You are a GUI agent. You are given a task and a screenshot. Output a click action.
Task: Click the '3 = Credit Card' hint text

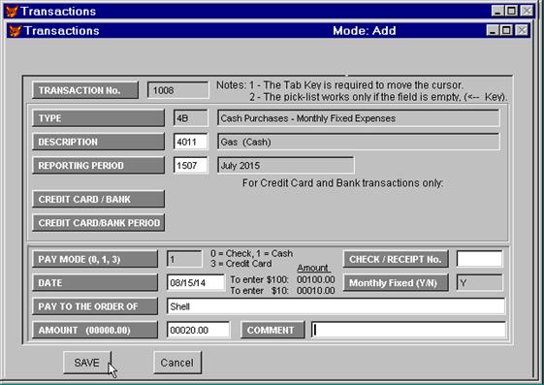[241, 264]
